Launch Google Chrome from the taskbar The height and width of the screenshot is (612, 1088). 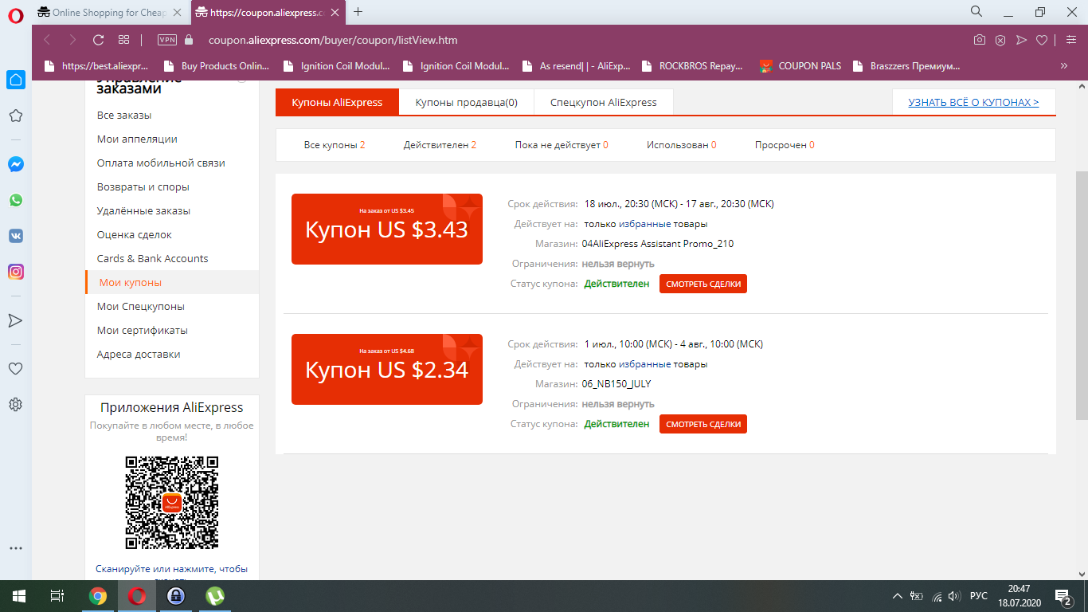point(98,596)
